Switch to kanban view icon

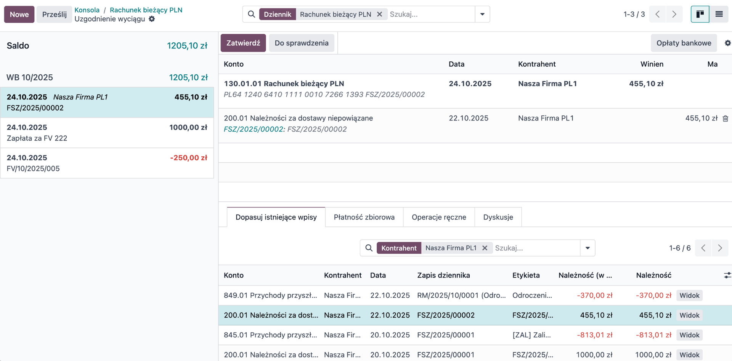click(x=700, y=14)
